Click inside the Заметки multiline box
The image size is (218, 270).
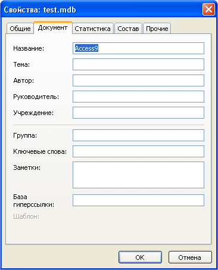[x=138, y=175]
